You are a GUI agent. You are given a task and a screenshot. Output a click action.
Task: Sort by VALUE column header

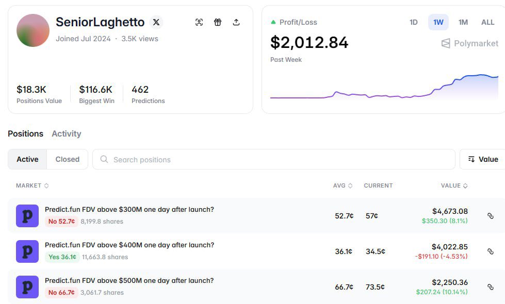coord(454,185)
